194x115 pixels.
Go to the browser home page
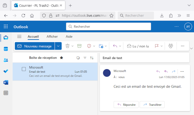coord(32,16)
